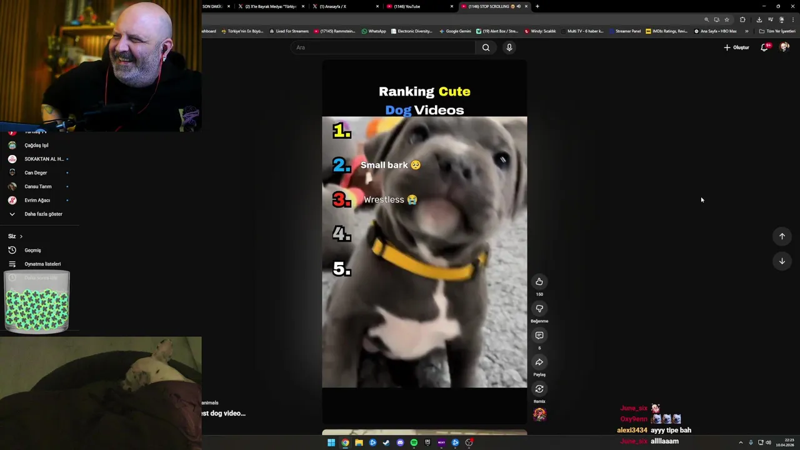800x450 pixels.
Task: Bookmark this page with the star icon
Action: (x=726, y=19)
